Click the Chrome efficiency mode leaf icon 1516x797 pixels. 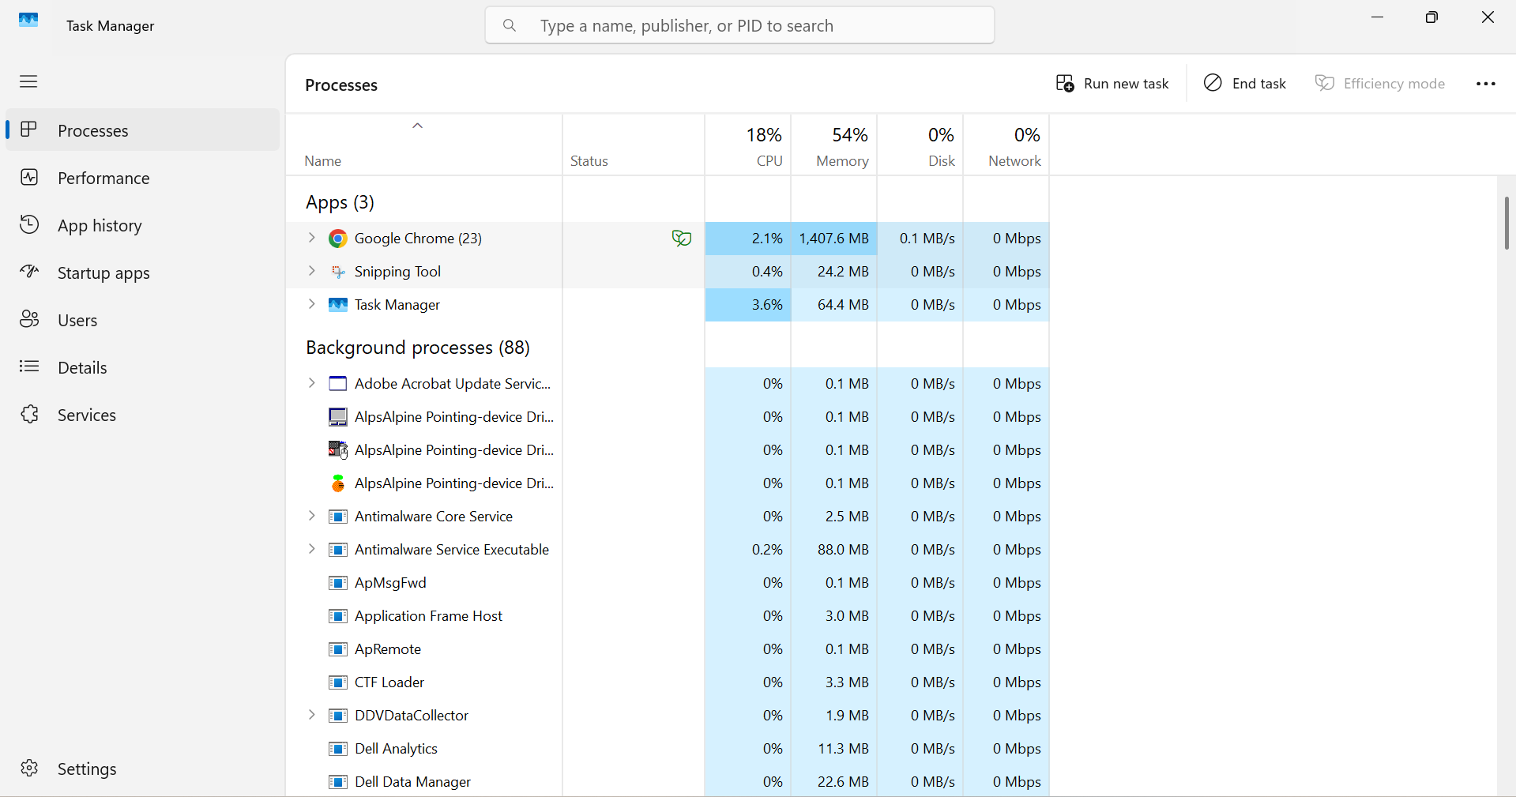tap(682, 238)
